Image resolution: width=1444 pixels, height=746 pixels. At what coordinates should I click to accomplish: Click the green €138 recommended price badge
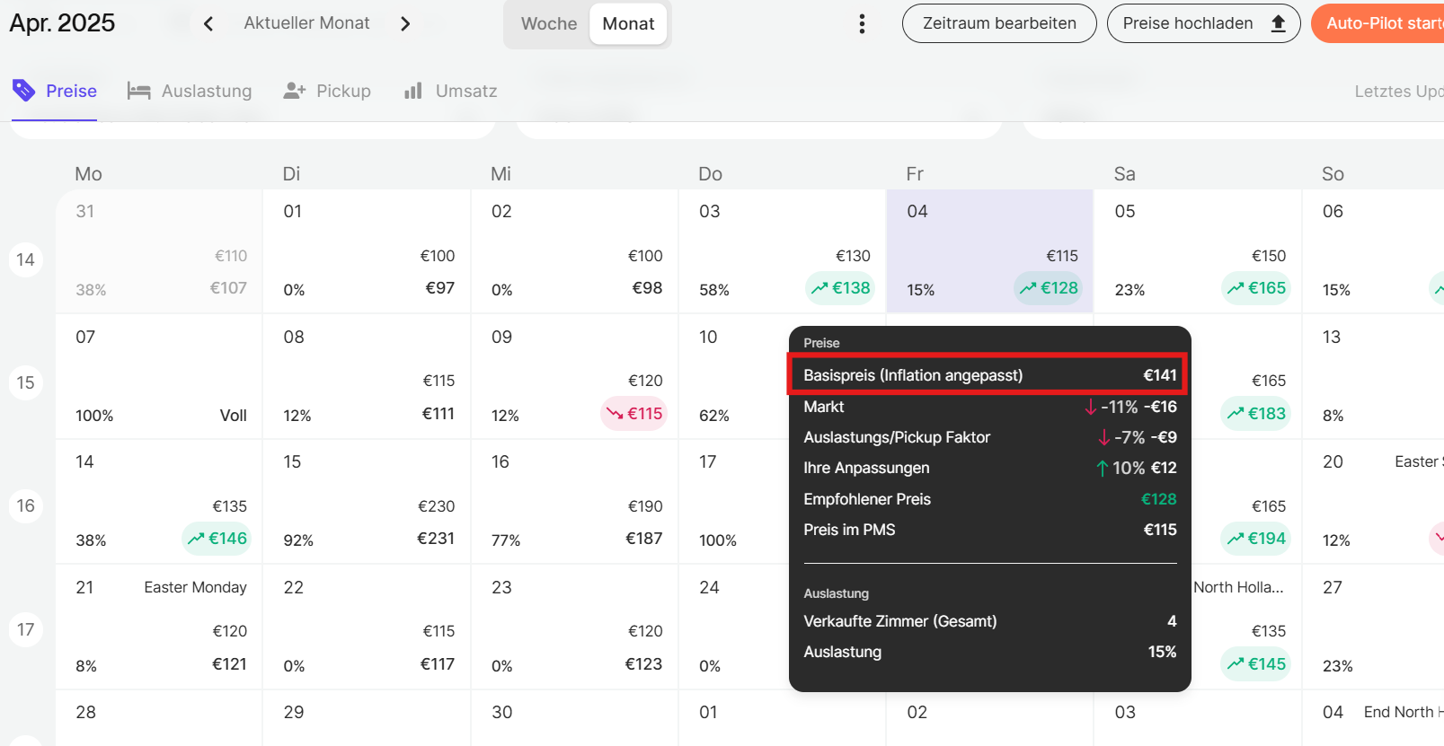click(840, 288)
